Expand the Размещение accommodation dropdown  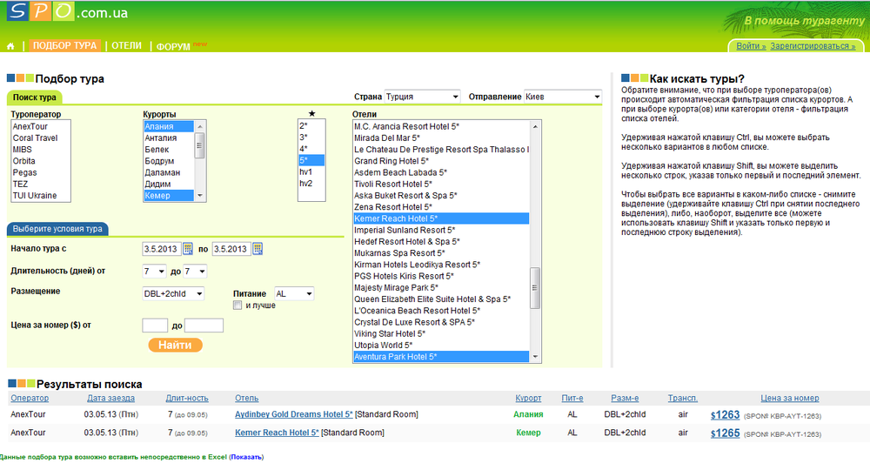click(173, 294)
